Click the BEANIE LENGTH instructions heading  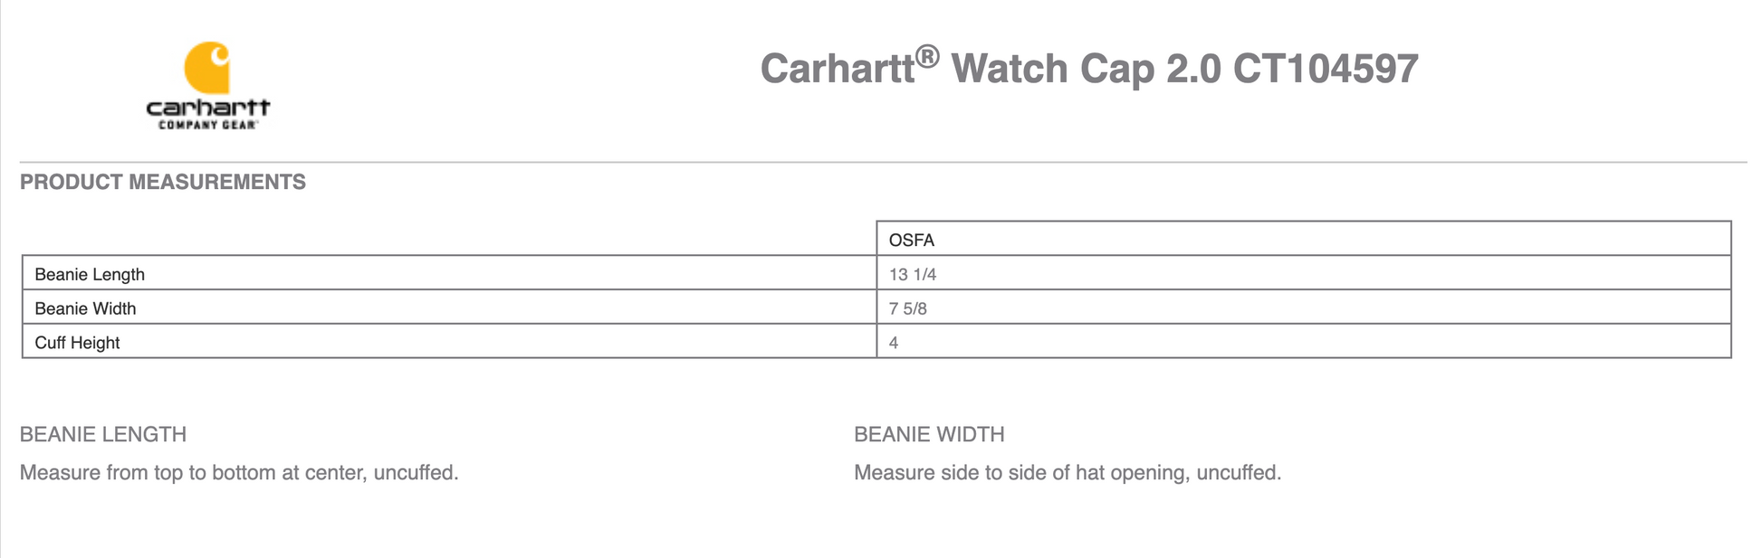tap(103, 434)
